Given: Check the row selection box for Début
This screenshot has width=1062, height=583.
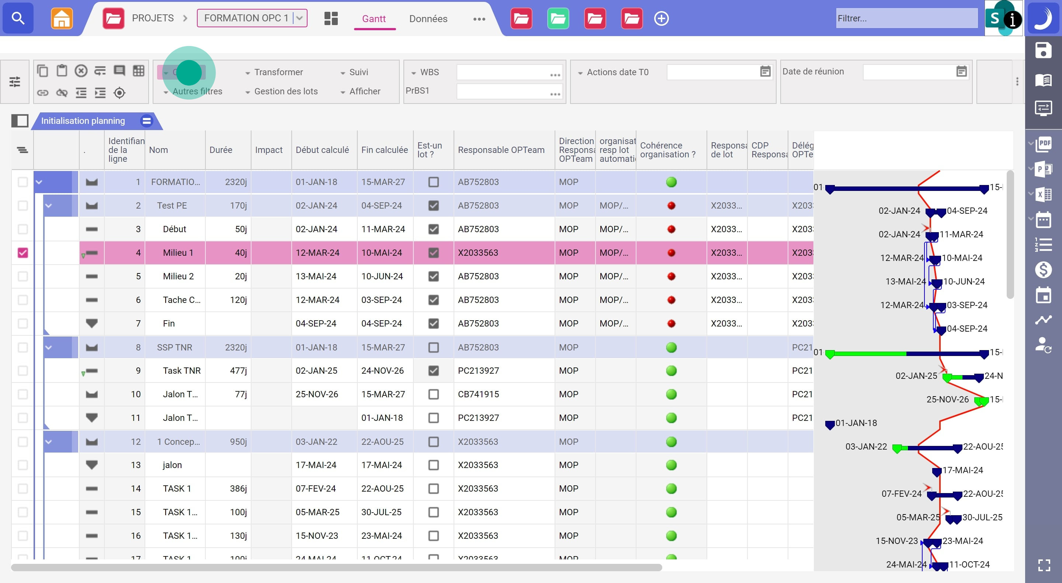Looking at the screenshot, I should (22, 229).
